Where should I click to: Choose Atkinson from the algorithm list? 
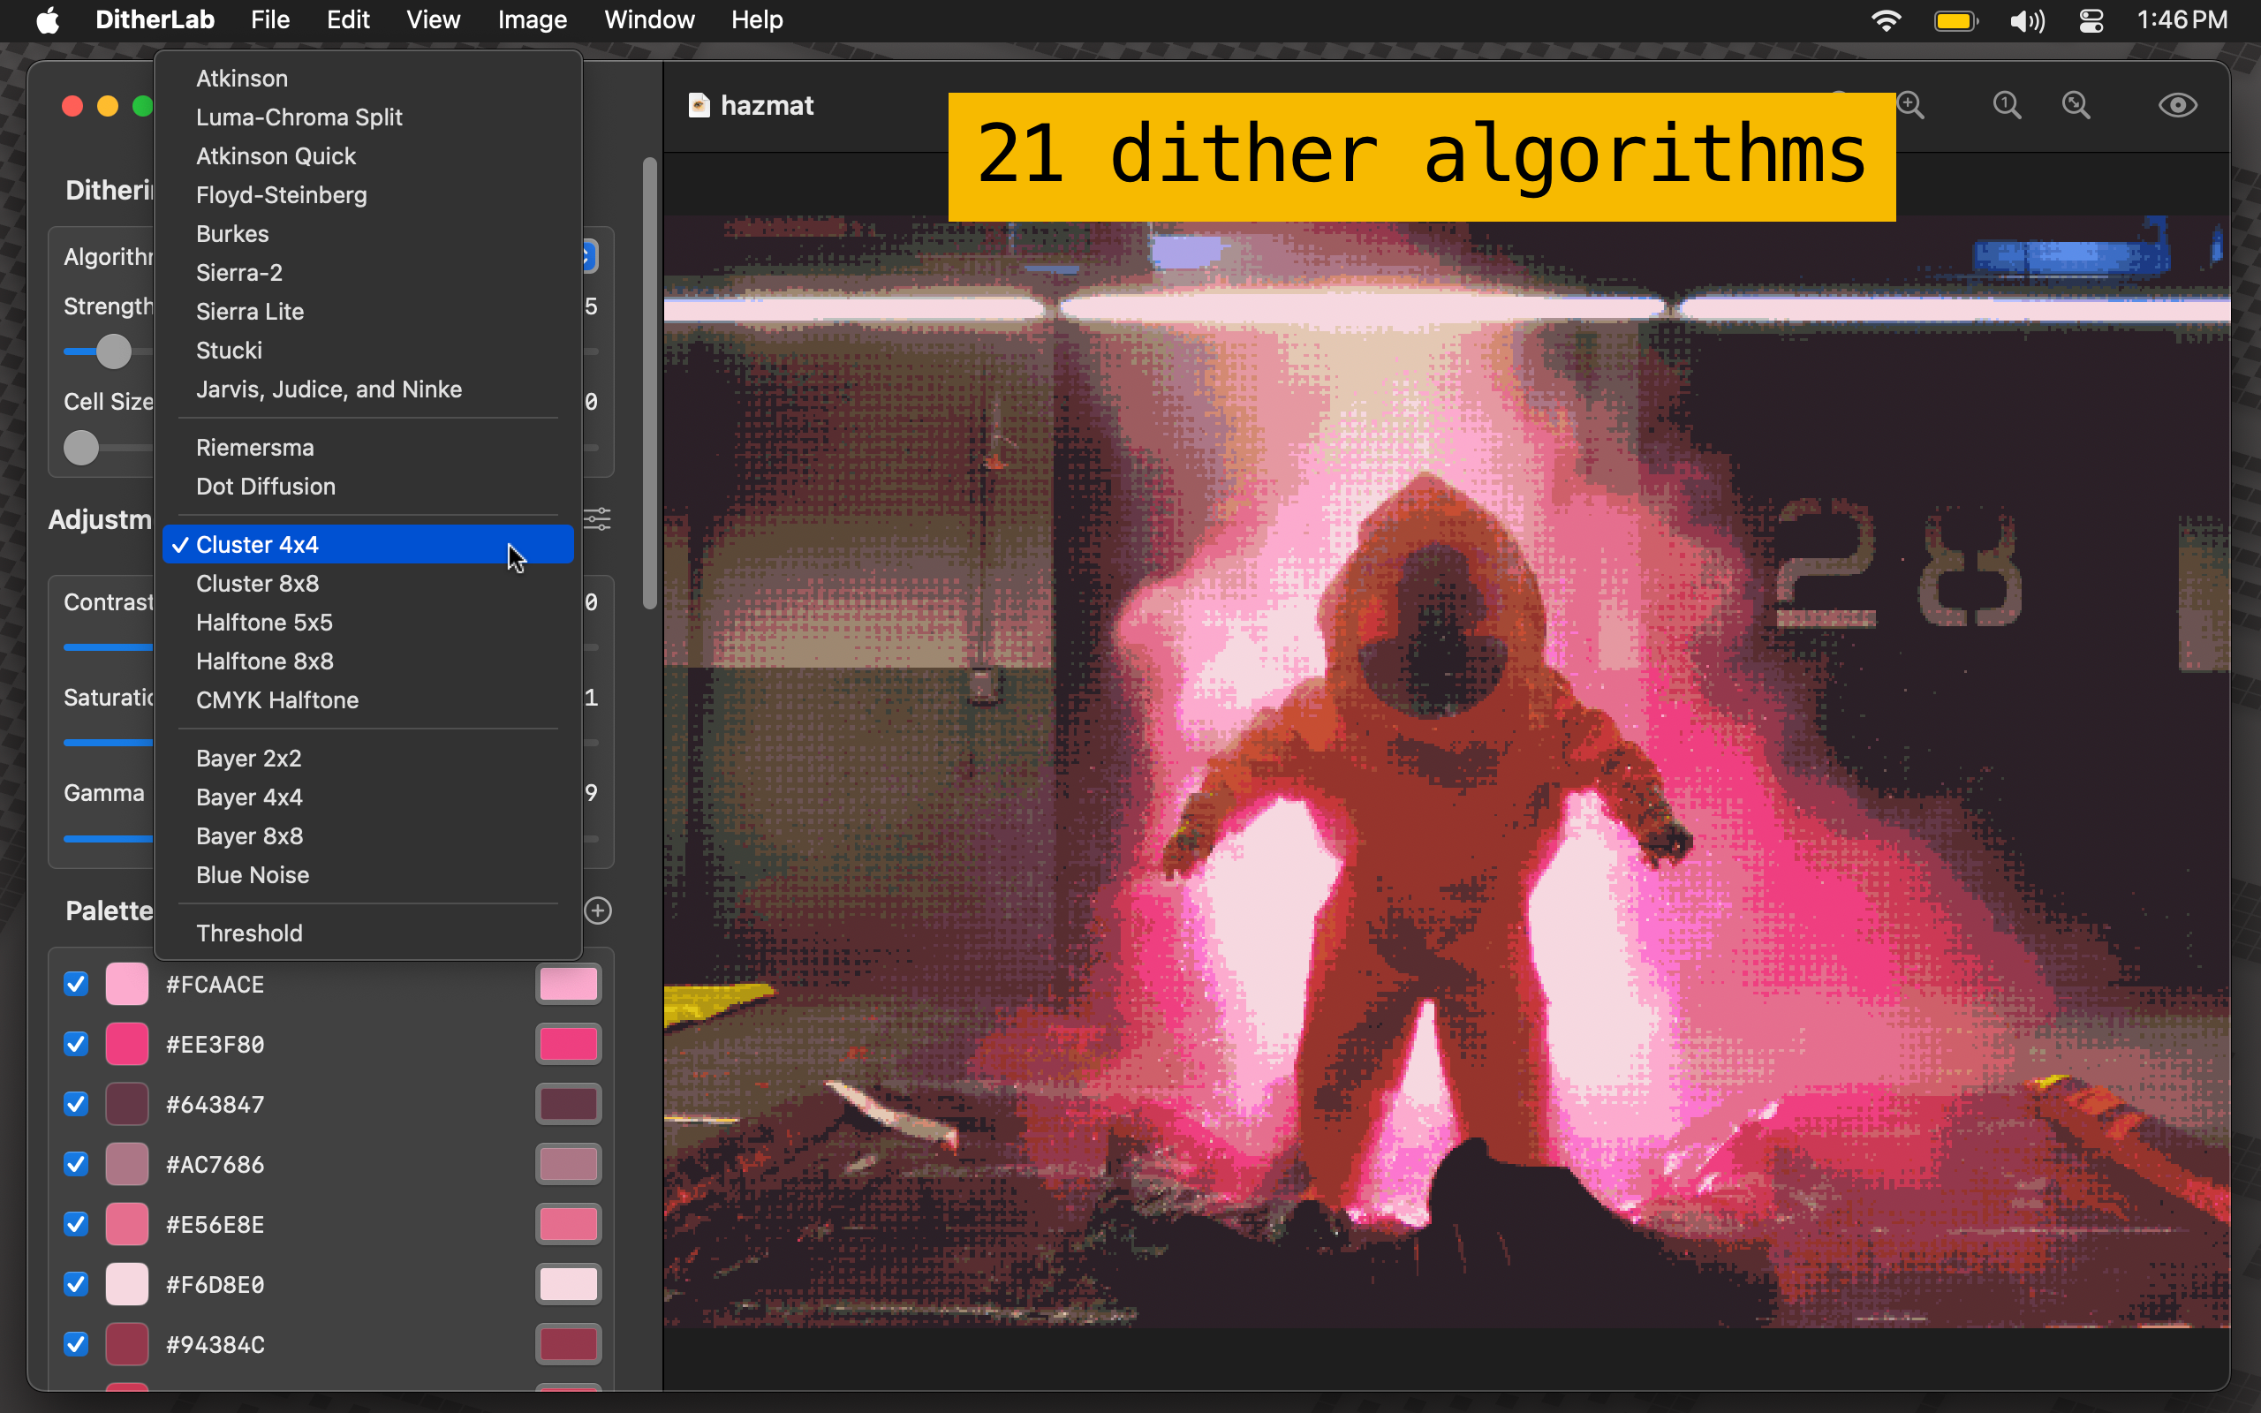[368, 79]
